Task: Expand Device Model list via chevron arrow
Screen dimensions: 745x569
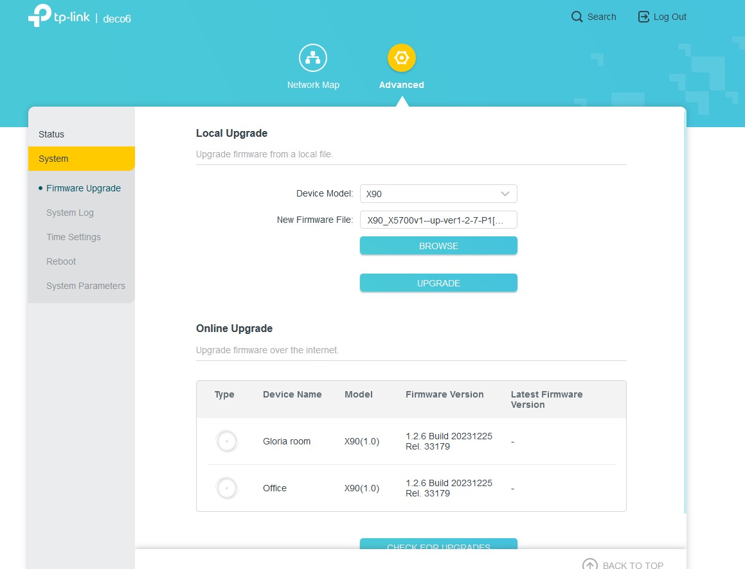Action: pos(505,194)
